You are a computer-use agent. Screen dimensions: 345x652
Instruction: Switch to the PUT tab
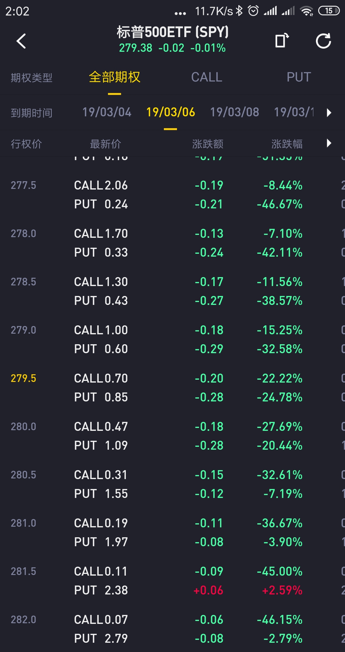point(299,77)
